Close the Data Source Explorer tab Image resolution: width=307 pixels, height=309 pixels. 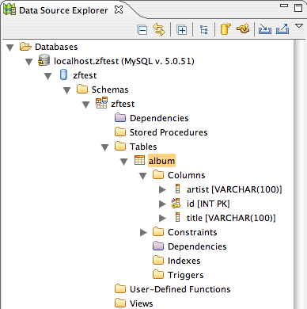click(x=119, y=10)
